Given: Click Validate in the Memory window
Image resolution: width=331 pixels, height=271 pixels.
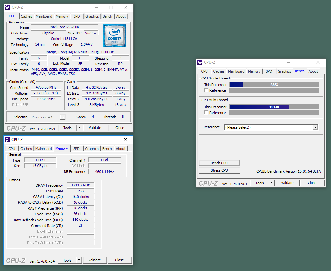Looking at the screenshot, I should point(95,260).
